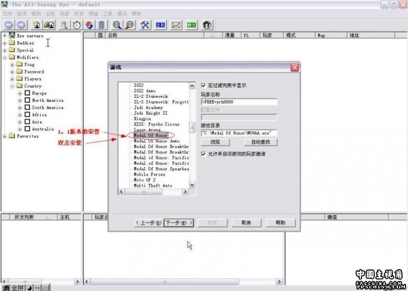Click the back arrow toolbar icon
The image size is (408, 291).
[9, 25]
